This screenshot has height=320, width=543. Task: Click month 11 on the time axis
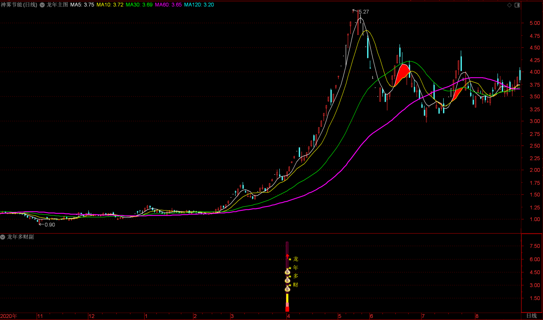[40, 316]
